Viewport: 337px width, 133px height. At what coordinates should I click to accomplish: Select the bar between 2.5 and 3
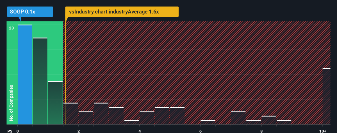(101, 114)
